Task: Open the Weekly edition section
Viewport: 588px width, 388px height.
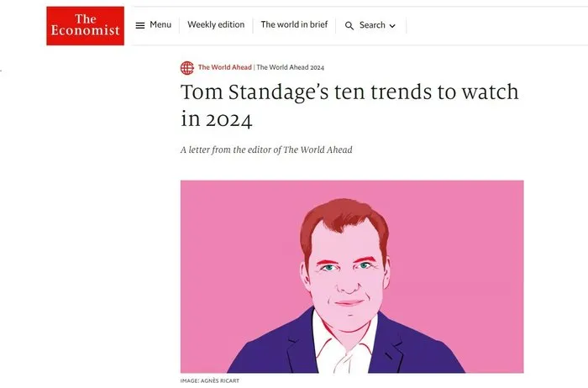Action: 216,25
